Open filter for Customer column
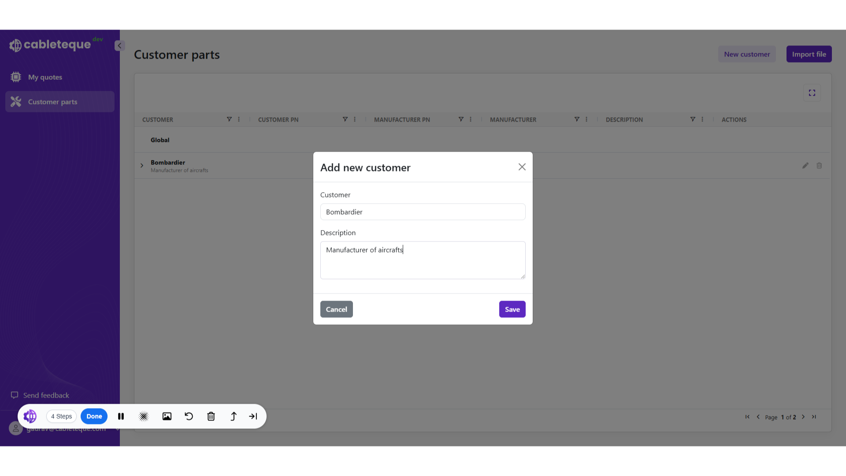 point(229,119)
